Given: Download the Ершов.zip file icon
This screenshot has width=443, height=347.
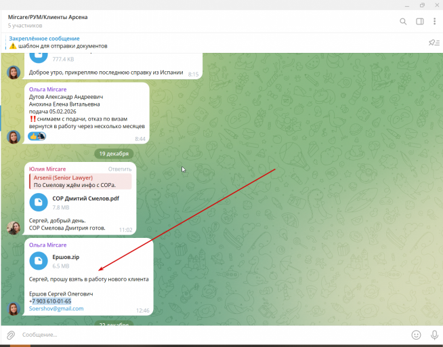Looking at the screenshot, I should [x=39, y=261].
